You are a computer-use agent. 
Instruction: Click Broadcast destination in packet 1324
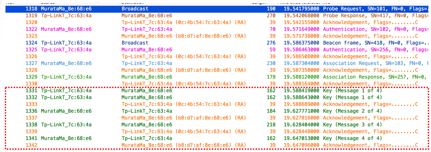(135, 43)
